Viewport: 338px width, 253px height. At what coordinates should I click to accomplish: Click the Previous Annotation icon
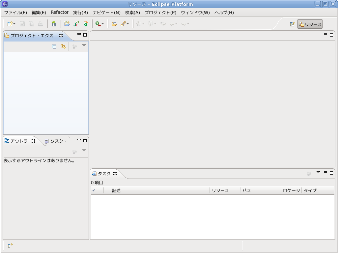tap(151, 24)
